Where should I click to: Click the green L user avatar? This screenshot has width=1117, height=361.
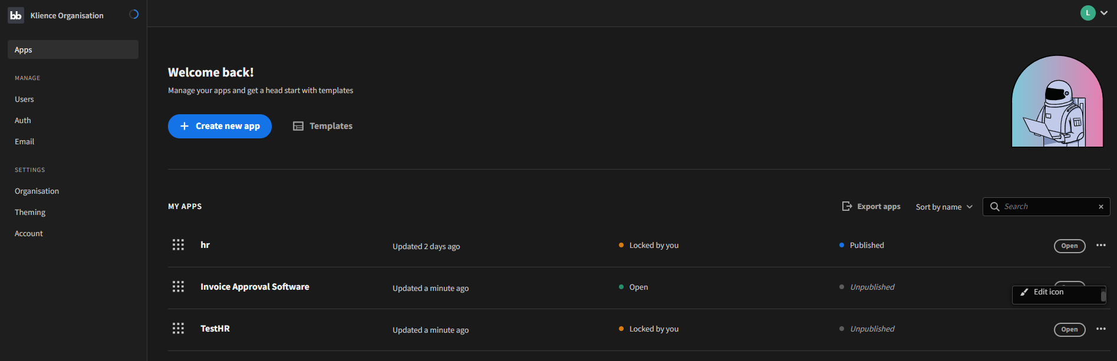[x=1088, y=13]
